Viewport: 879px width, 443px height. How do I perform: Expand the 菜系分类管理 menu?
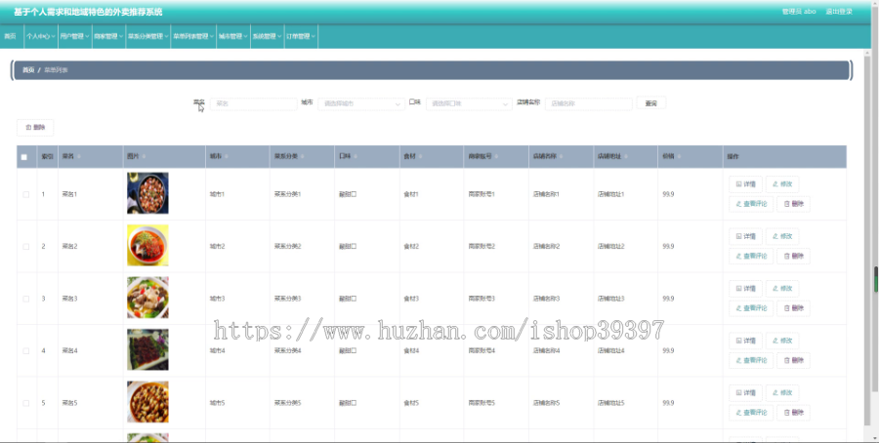148,36
